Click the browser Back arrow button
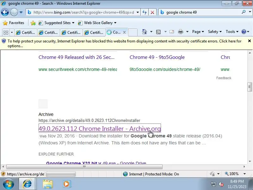The image size is (253, 190). point(5,12)
